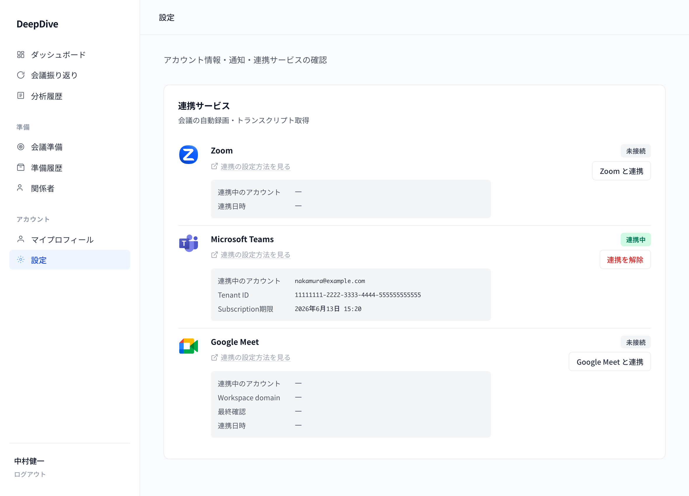Click the Google Meet 未接続 badge
689x496 pixels.
click(636, 342)
